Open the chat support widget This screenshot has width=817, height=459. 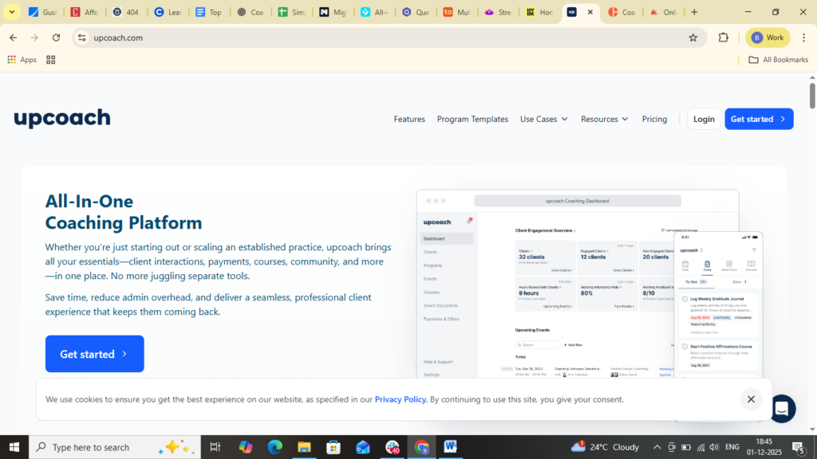click(x=781, y=409)
